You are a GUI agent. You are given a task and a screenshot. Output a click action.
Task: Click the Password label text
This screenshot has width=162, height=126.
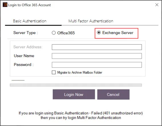coord(24,65)
